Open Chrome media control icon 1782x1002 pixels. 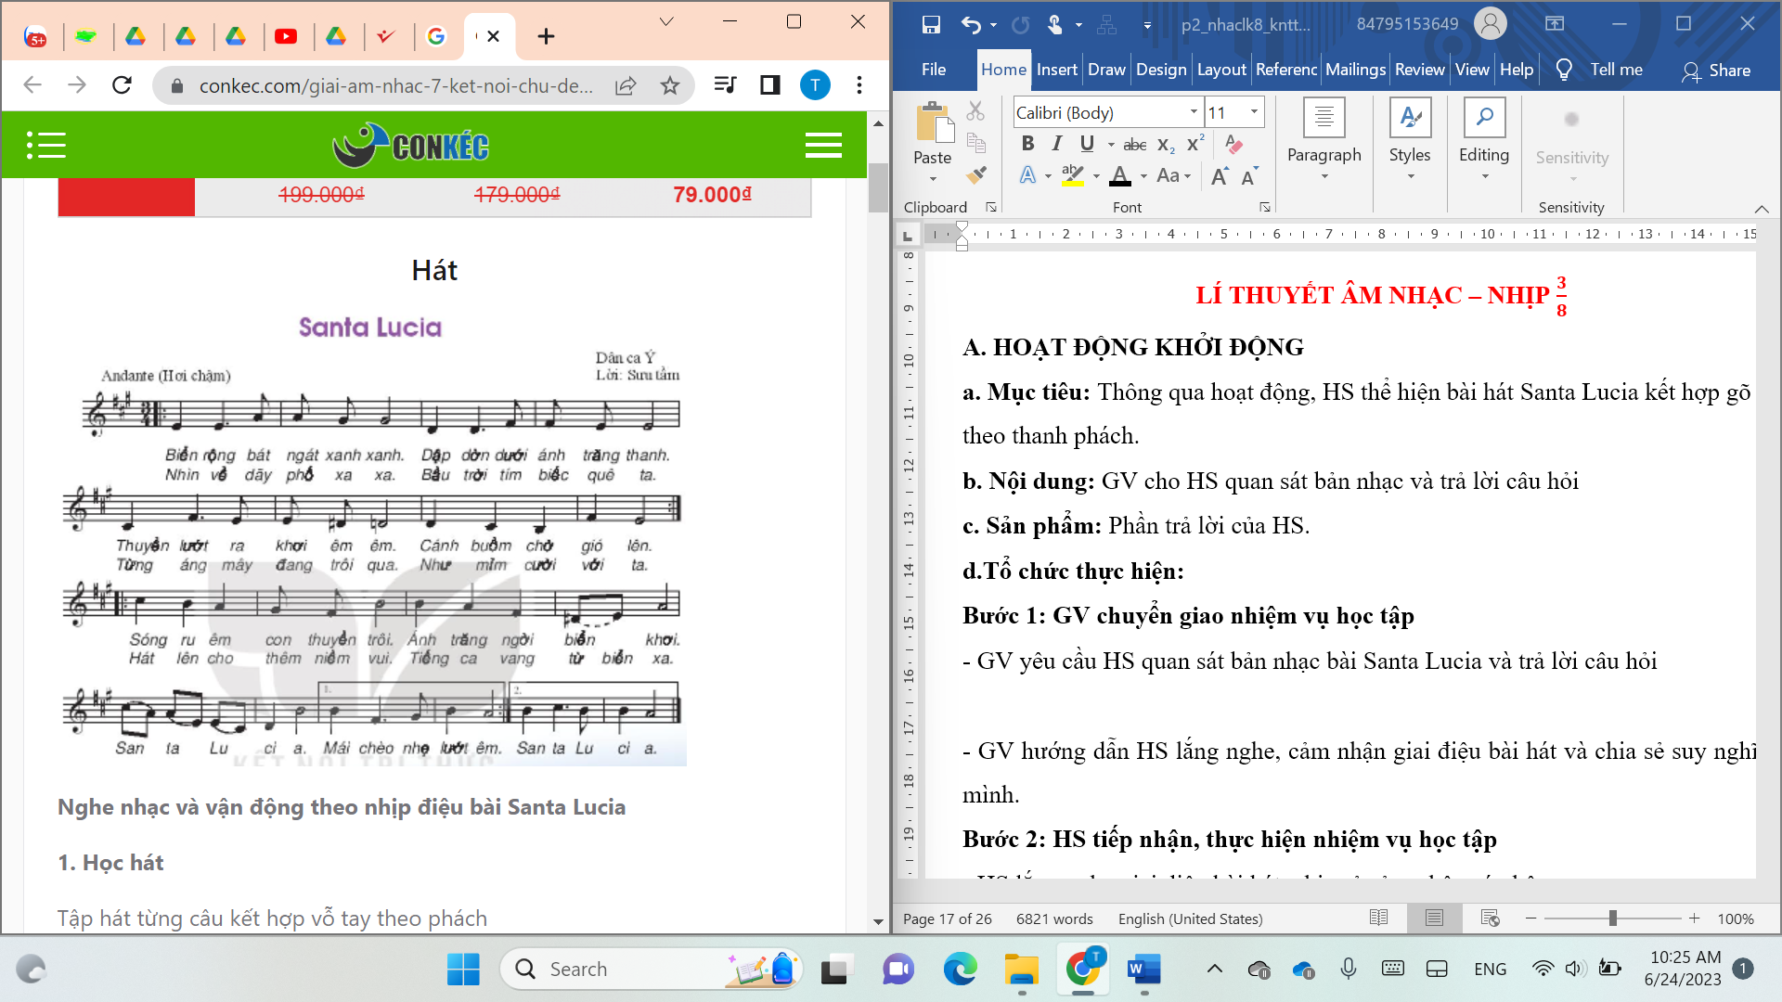(x=726, y=85)
